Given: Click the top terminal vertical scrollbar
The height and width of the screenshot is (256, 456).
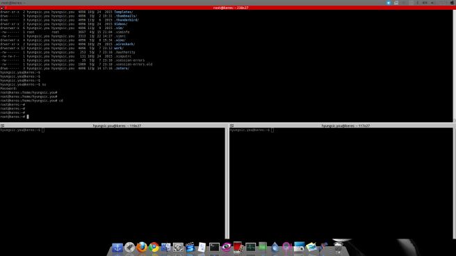Looking at the screenshot, I should pos(454,66).
